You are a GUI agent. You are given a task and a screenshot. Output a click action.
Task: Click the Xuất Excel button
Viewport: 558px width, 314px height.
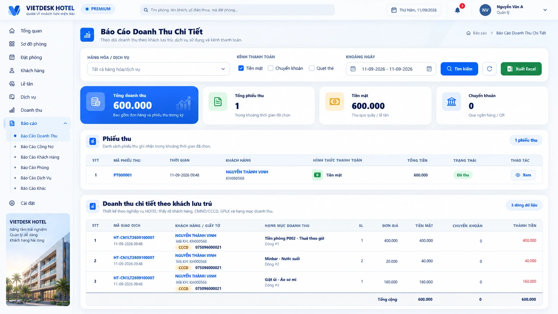[x=521, y=69]
